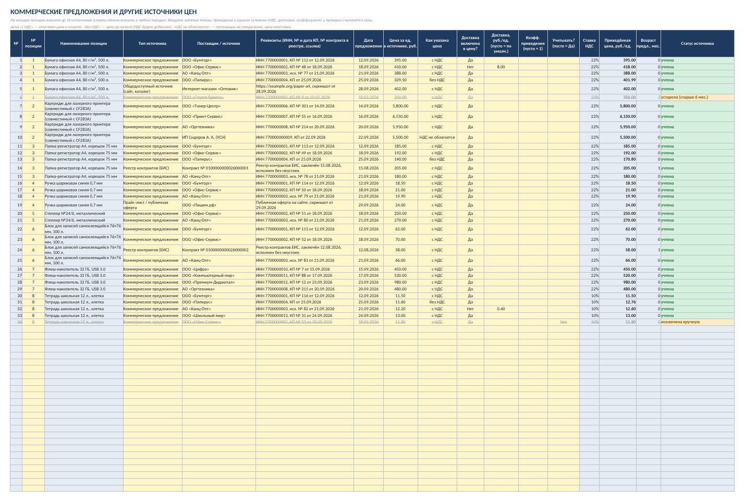The image size is (744, 501).
Task: Click the delivery cost cell «8.00»
Action: coord(501,67)
